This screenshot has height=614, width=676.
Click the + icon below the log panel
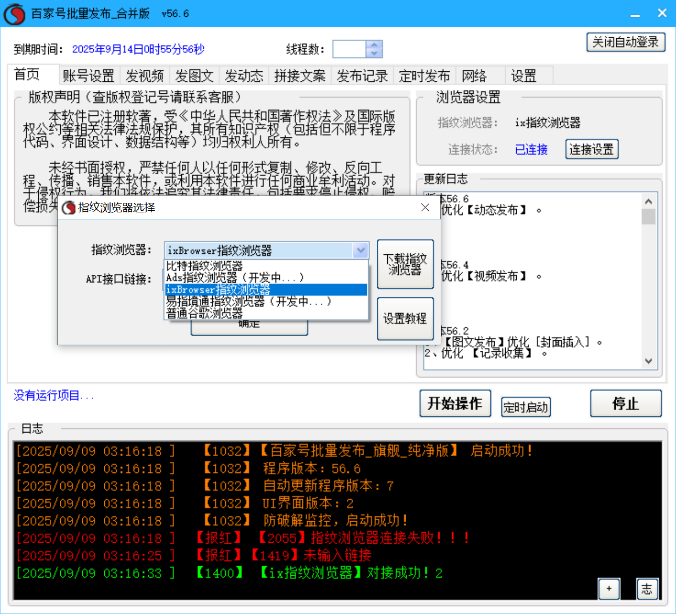tap(609, 589)
